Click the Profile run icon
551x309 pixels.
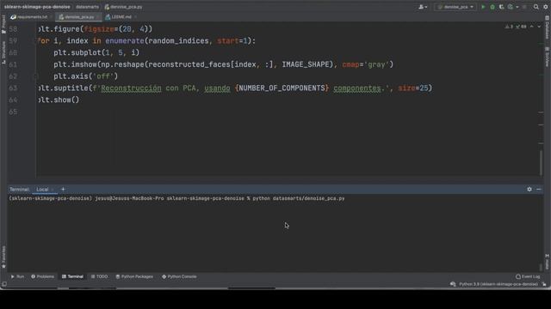pyautogui.click(x=511, y=7)
